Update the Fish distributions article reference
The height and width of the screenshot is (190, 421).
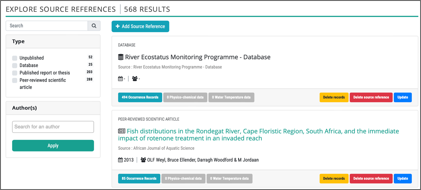coord(403,178)
